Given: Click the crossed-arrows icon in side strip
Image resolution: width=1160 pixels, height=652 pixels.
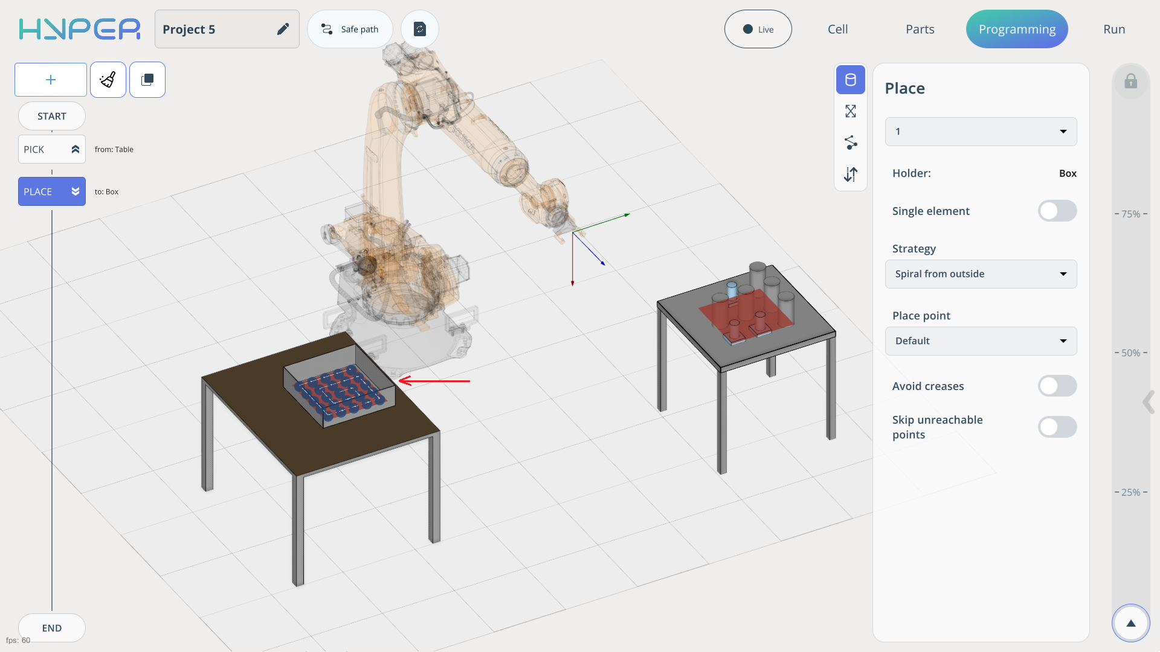Looking at the screenshot, I should click(851, 111).
